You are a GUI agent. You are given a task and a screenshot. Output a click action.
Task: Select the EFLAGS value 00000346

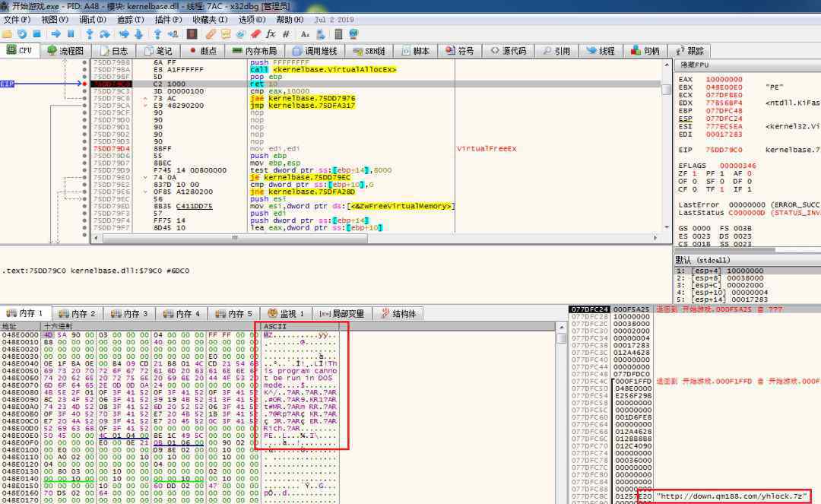737,166
